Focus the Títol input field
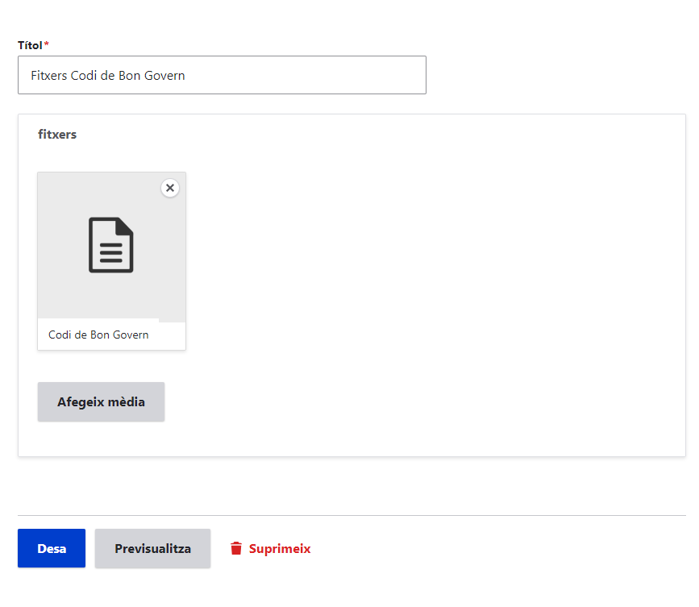699x607 pixels. [x=222, y=75]
